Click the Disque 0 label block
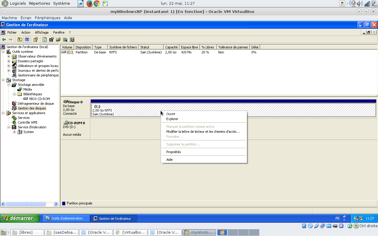The image size is (378, 236). tap(75, 108)
